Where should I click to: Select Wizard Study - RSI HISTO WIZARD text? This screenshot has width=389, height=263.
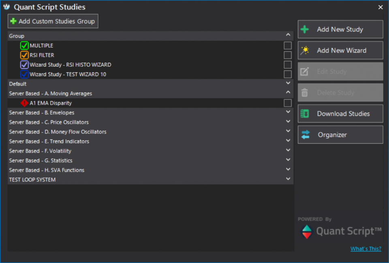point(71,65)
